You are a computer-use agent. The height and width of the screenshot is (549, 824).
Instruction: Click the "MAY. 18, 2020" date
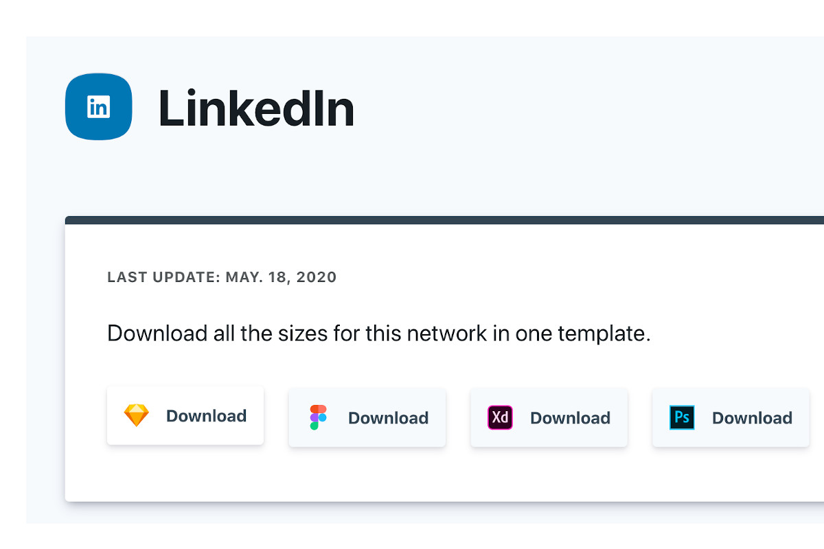tap(281, 278)
